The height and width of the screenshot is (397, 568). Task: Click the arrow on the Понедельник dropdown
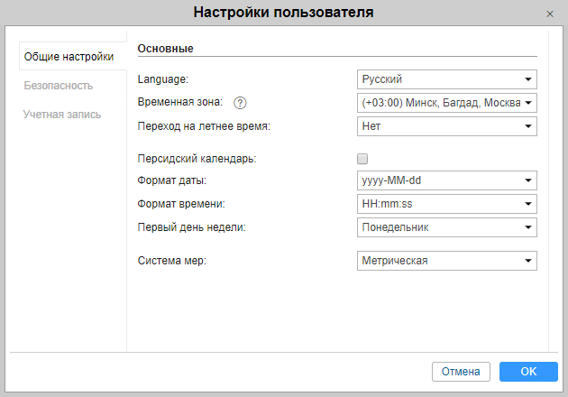pos(528,227)
